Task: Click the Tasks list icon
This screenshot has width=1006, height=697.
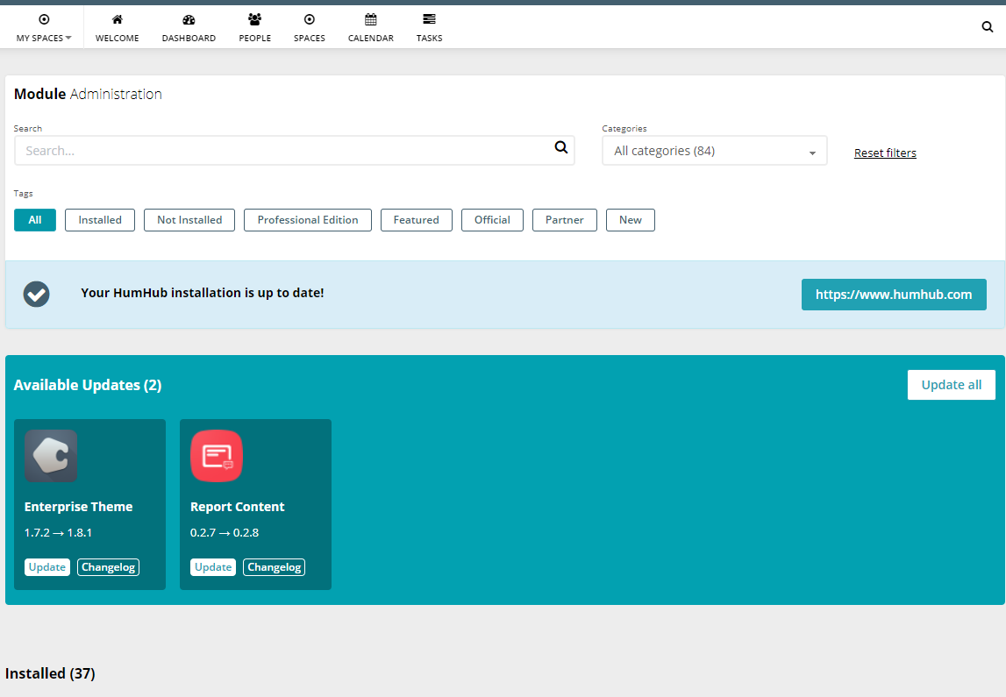Action: 429,19
